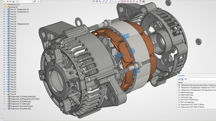
Task: Select Metal\metal_4.jpg in links list
Action: 187,92
